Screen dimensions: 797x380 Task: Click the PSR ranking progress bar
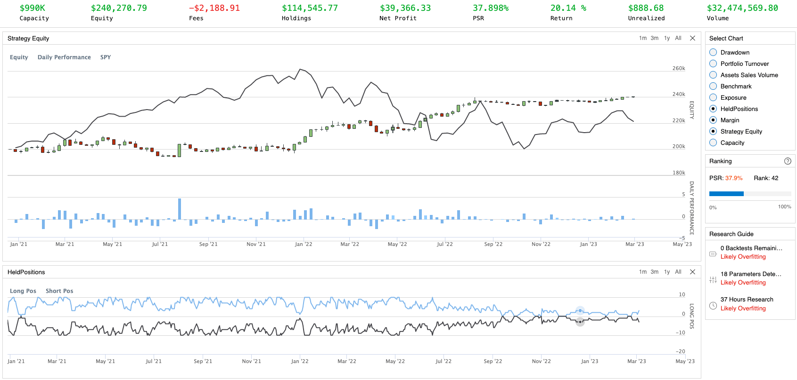coord(750,194)
